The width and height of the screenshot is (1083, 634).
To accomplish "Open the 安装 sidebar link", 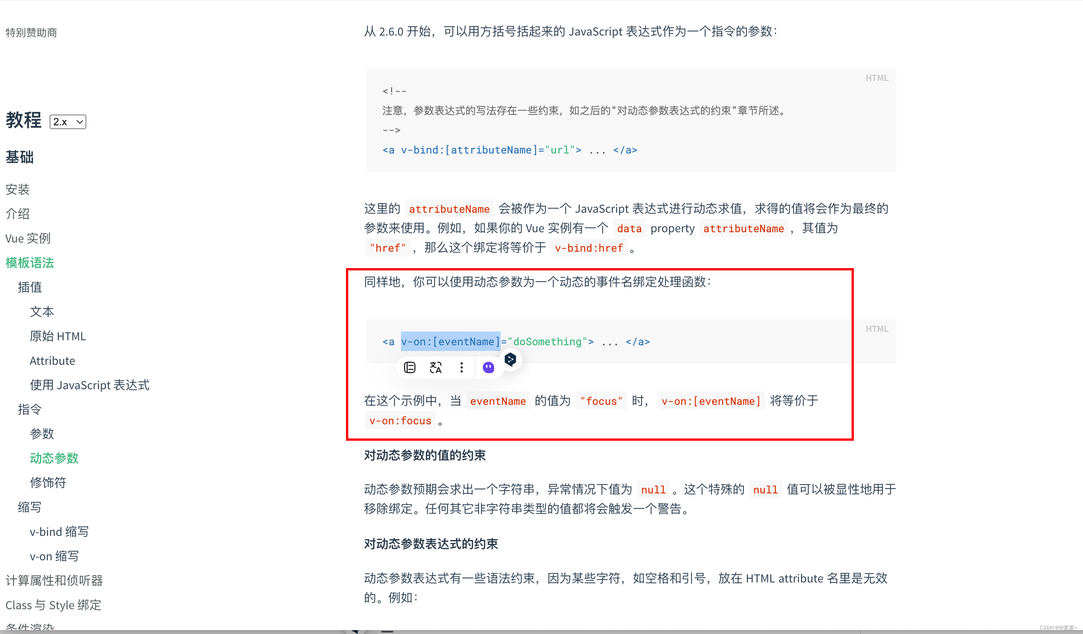I will click(18, 189).
